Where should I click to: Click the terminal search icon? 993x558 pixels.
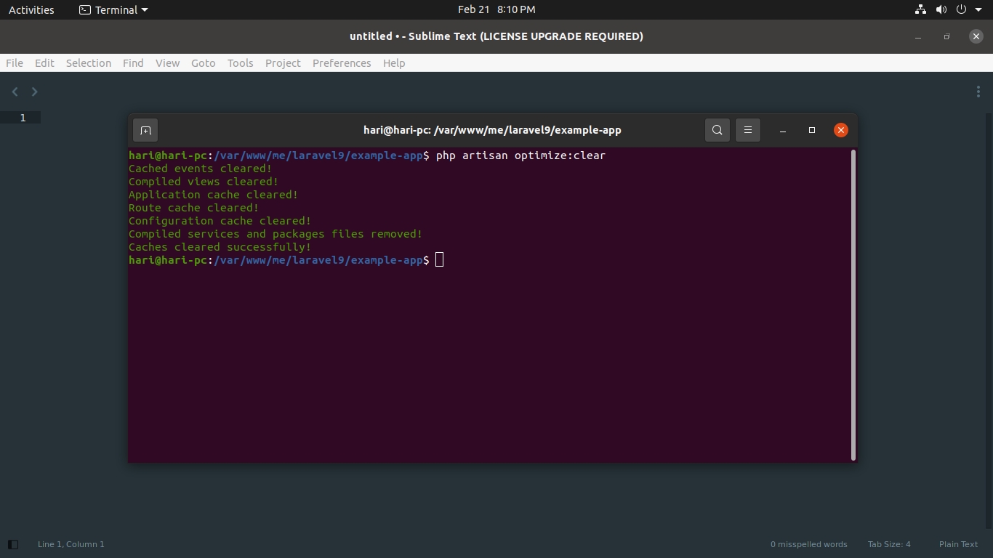717,130
